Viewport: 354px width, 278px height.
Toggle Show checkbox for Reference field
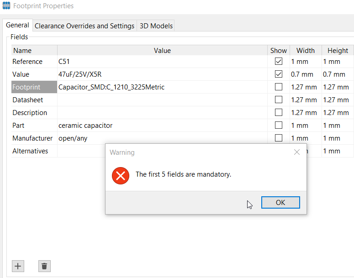point(278,61)
